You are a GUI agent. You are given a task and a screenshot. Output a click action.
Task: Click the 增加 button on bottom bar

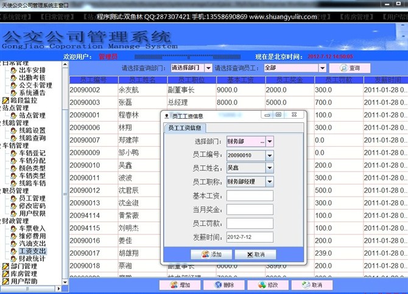pos(180,285)
